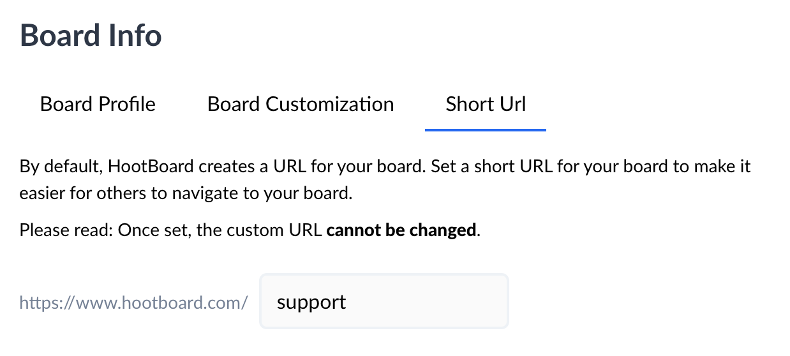Screen dimensions: 790x356
Task: Click the word "support" in the field
Action: point(311,302)
